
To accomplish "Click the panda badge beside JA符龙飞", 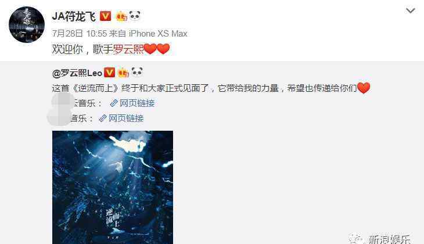I will 135,16.
